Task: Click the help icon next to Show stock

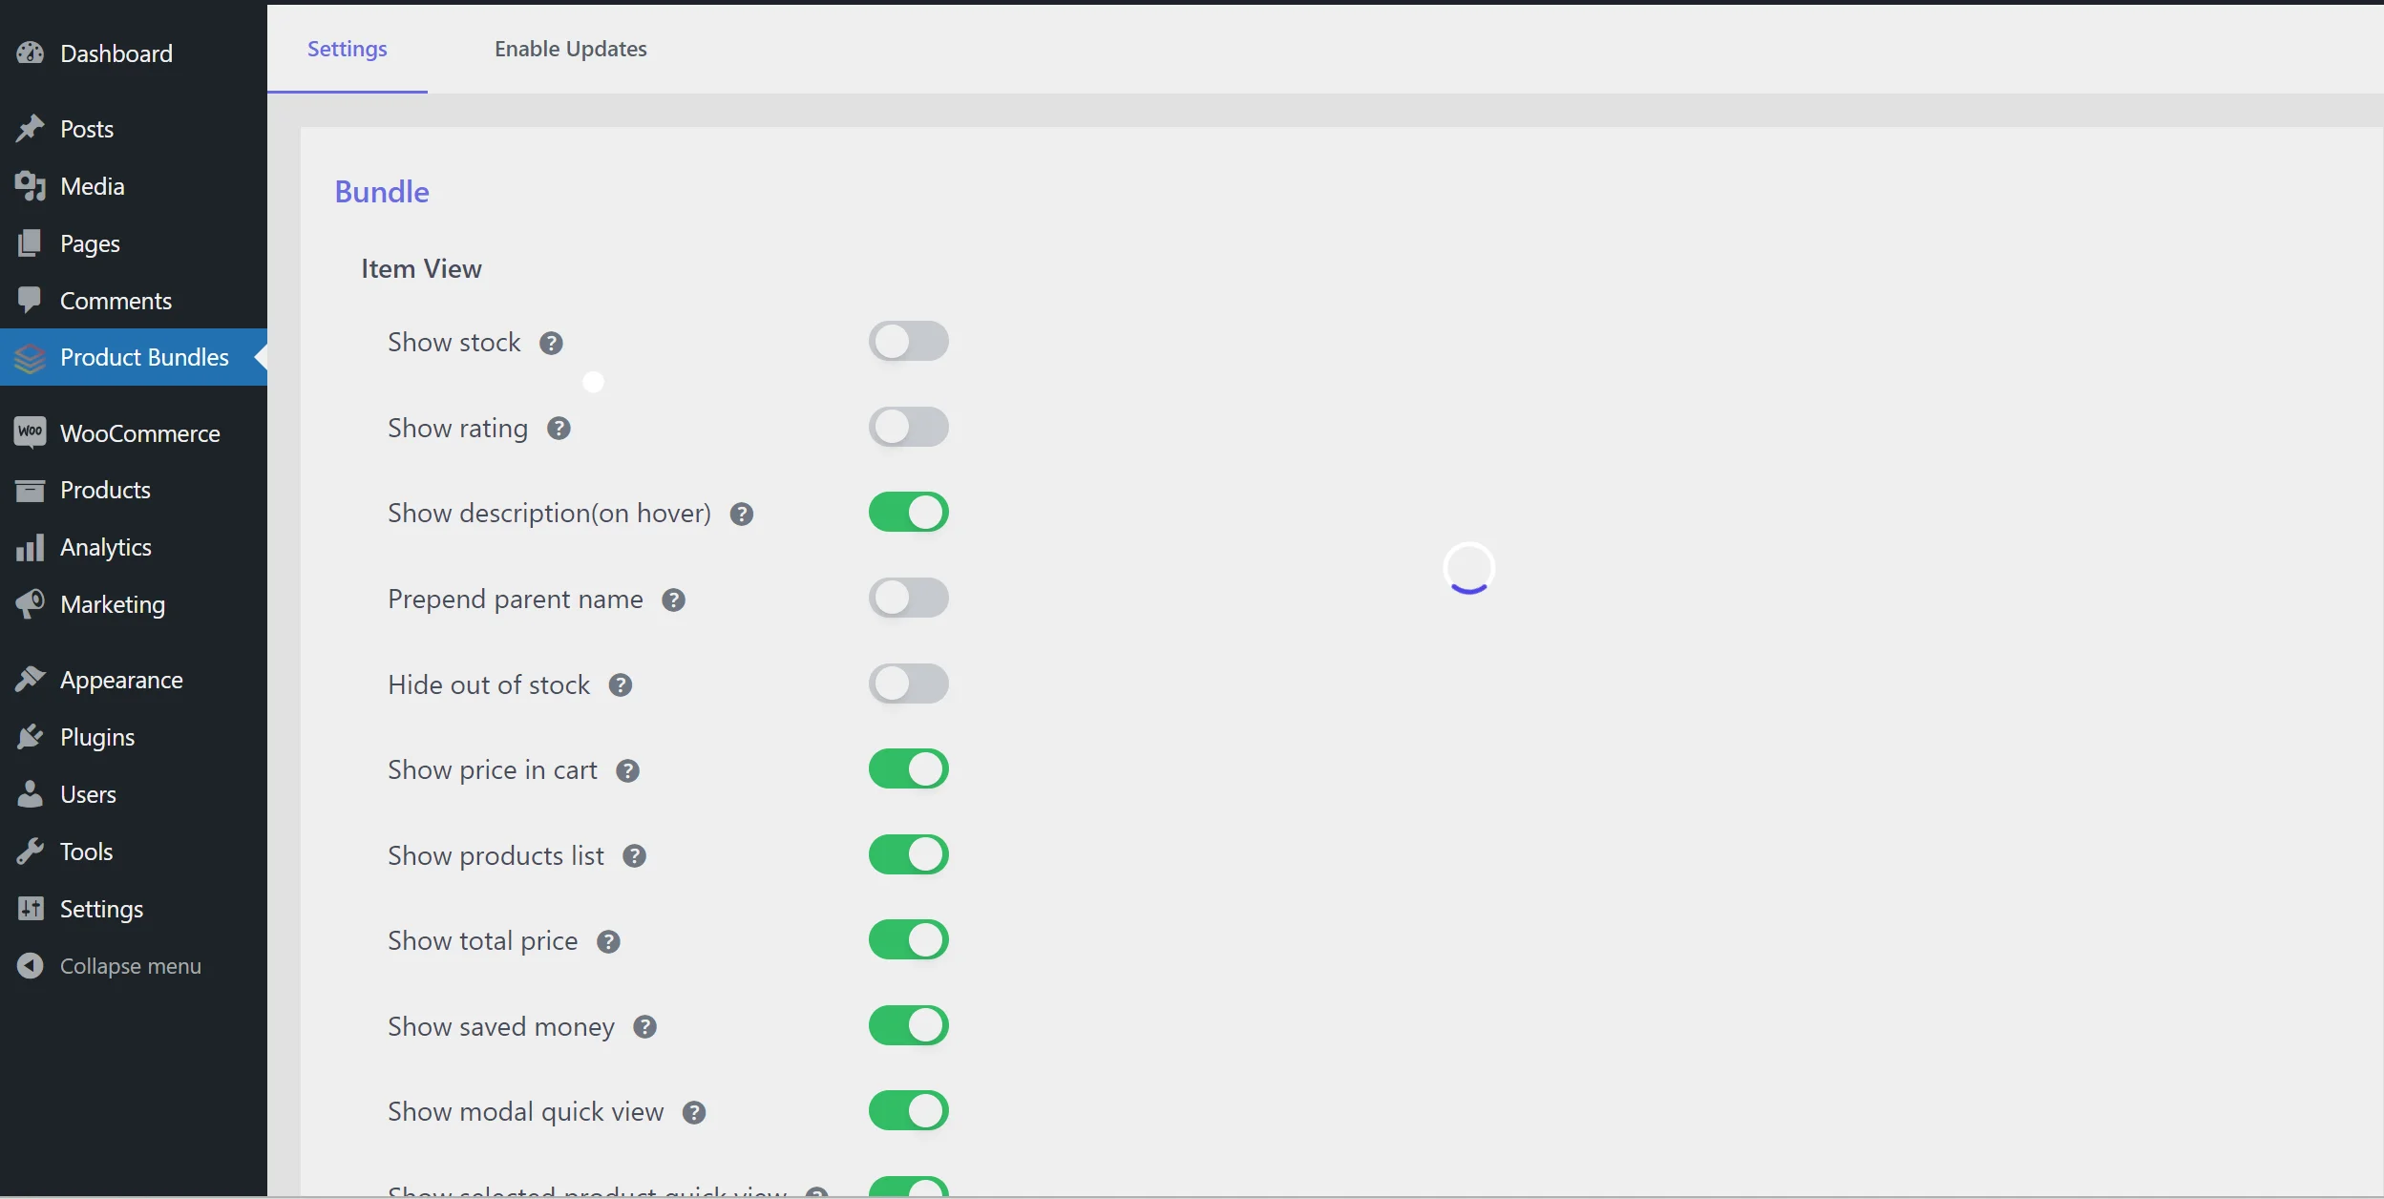Action: [x=554, y=340]
